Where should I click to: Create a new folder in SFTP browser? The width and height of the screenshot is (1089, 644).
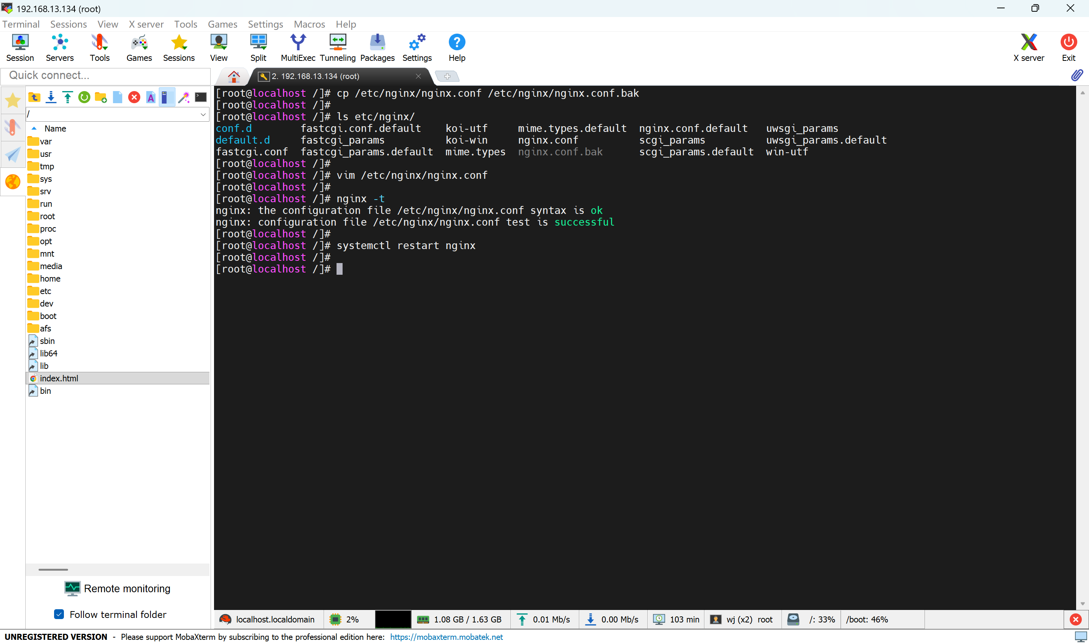point(101,97)
